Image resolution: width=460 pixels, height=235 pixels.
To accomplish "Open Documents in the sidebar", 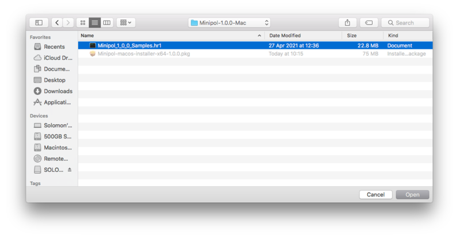I will coord(52,69).
